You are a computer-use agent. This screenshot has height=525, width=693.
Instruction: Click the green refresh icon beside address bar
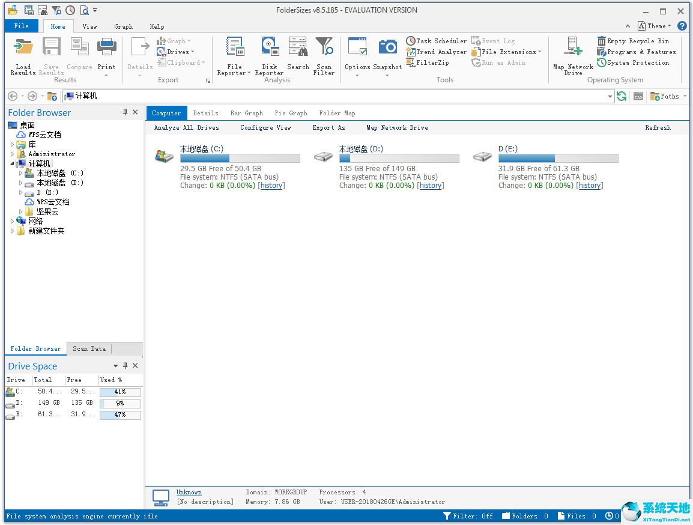pyautogui.click(x=622, y=96)
